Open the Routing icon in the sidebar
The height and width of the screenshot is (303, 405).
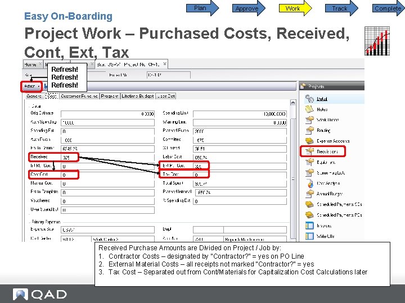309,130
